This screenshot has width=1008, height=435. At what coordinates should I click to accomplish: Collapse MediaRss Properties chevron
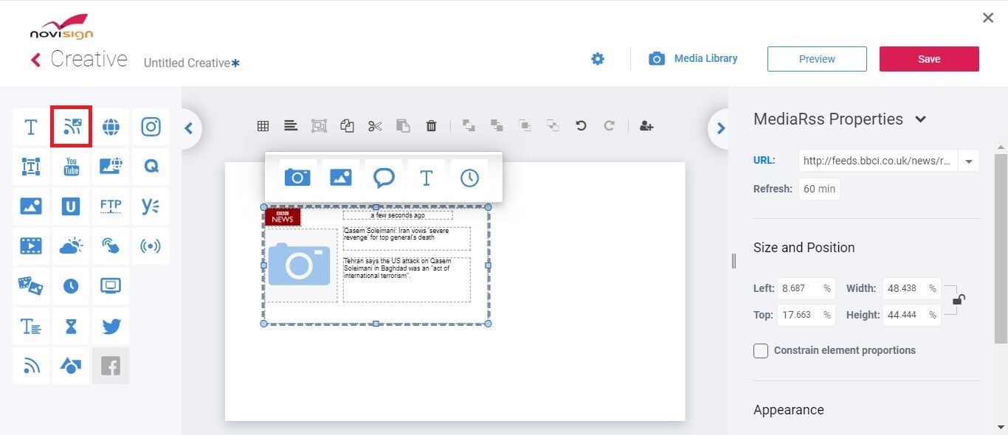[920, 119]
